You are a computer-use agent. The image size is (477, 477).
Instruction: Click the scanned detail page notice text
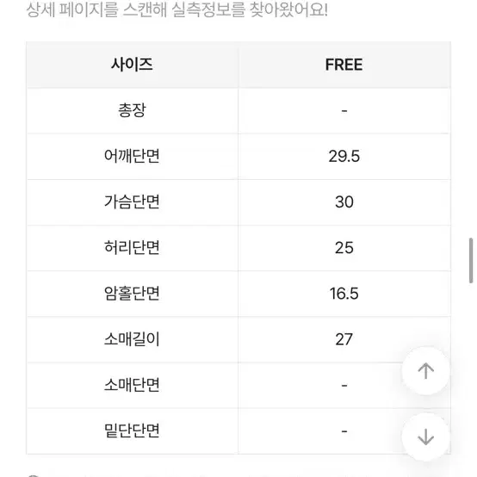pyautogui.click(x=177, y=9)
